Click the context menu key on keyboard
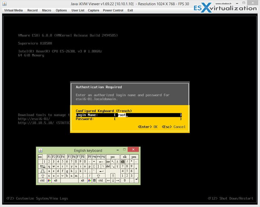Screen dimensions: 260x207 (x=94, y=180)
